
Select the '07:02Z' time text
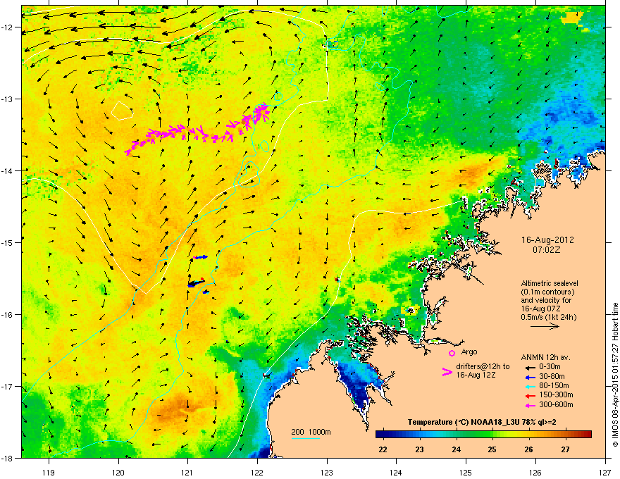click(x=547, y=250)
